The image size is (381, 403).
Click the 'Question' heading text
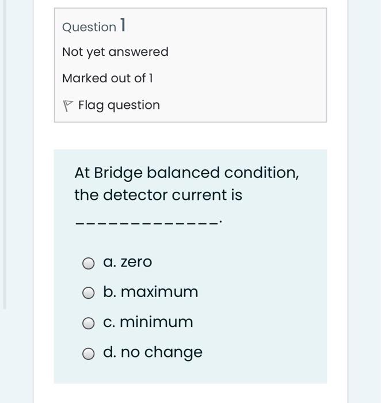(x=89, y=27)
